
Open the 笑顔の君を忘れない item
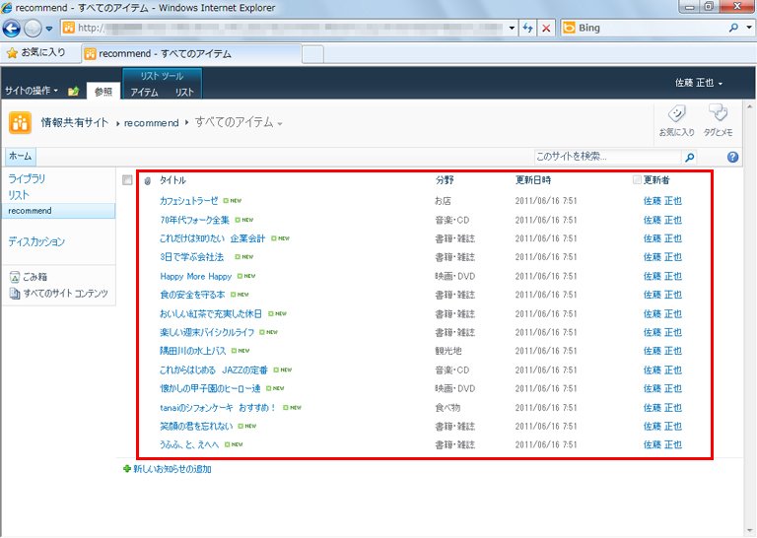(x=196, y=426)
